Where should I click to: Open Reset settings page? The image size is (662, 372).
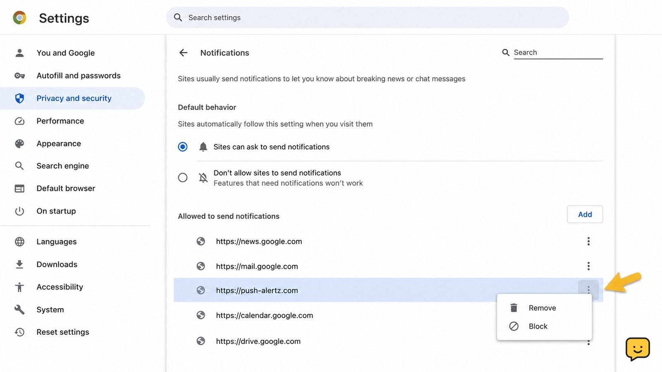72,332
